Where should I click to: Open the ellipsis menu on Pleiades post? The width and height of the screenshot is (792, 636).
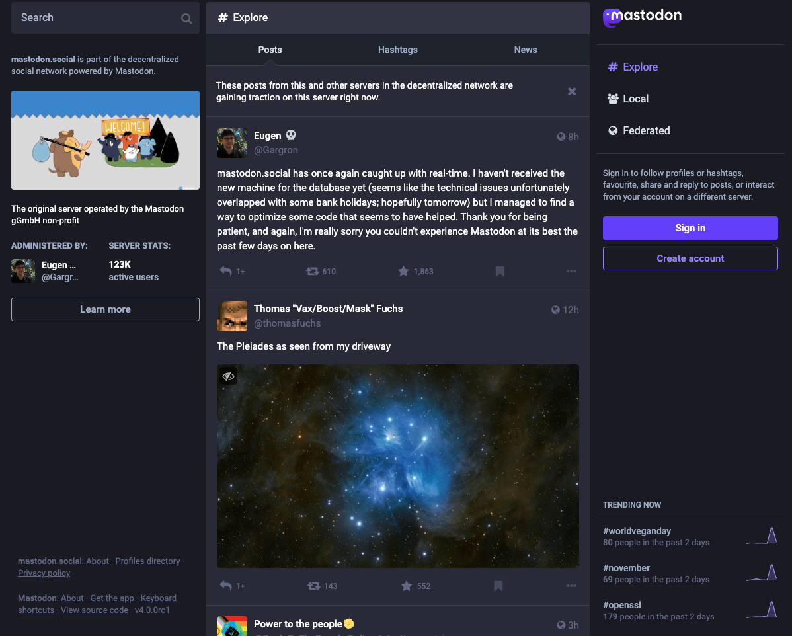tap(571, 586)
